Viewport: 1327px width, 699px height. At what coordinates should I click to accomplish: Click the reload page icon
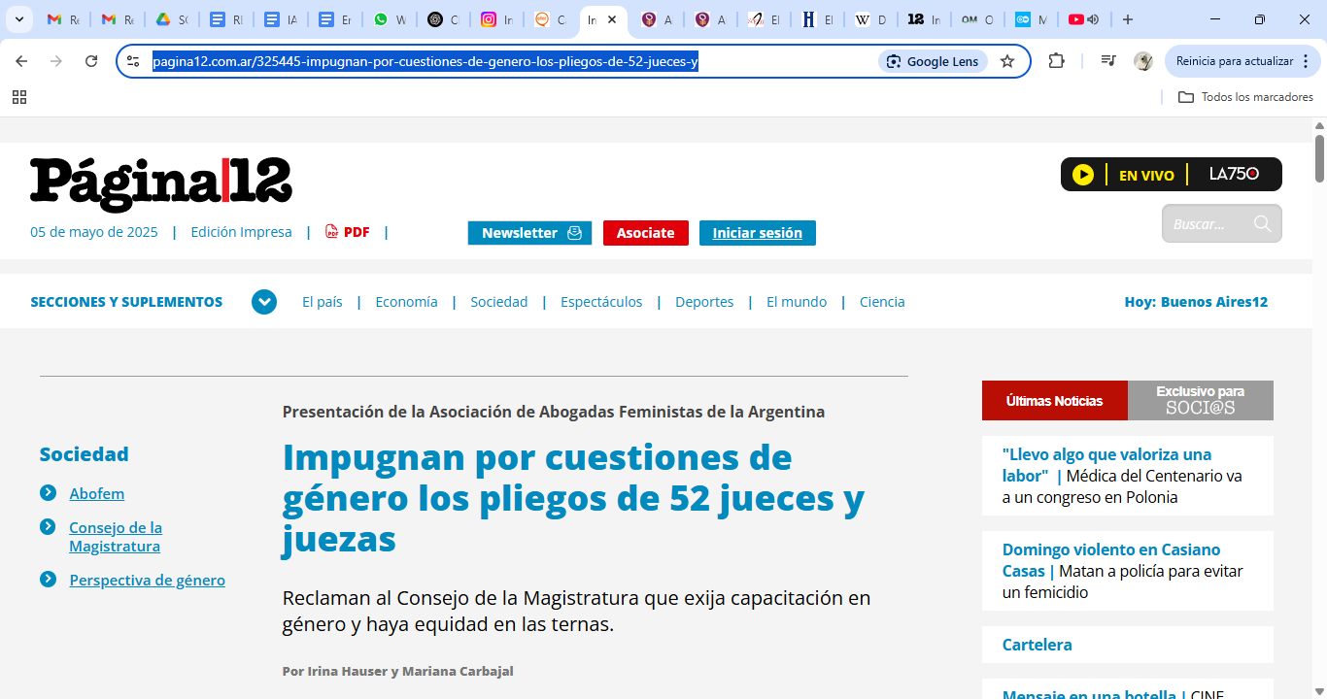90,60
